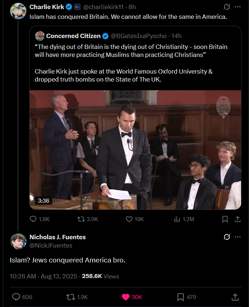
Task: Unlike the post showing 30K likes
Action: [x=125, y=297]
